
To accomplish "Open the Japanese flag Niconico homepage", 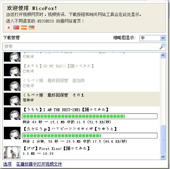I will (x=9, y=28).
